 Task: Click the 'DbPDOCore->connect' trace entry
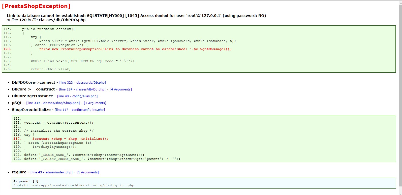(x=34, y=82)
